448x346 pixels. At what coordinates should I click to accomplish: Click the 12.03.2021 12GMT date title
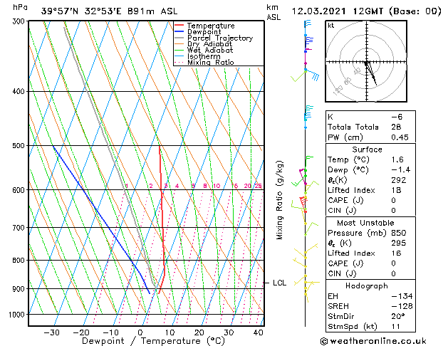coord(342,11)
